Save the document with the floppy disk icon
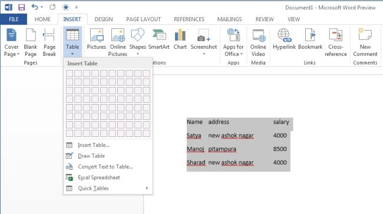 (x=21, y=7)
